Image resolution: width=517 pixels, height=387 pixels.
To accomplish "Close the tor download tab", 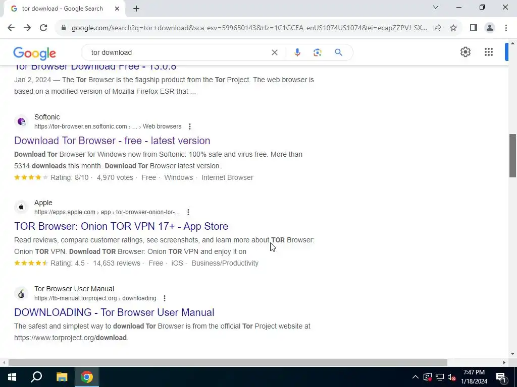I will pyautogui.click(x=117, y=9).
